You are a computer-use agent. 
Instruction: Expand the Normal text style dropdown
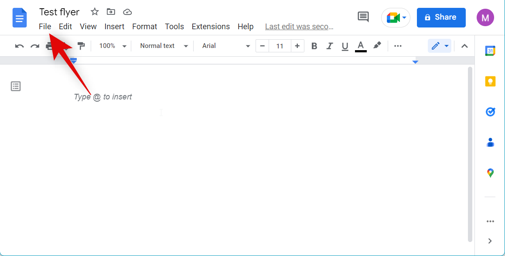click(164, 46)
